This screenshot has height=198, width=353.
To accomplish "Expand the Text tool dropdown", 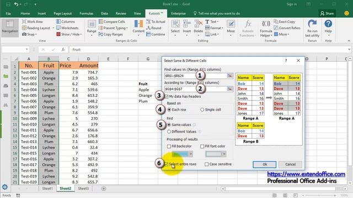I will pyautogui.click(x=218, y=21).
